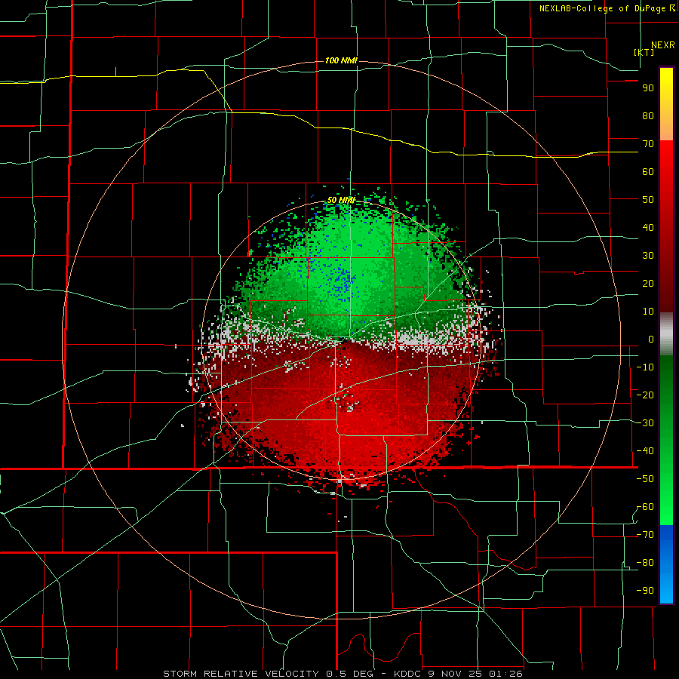This screenshot has height=679, width=679.
Task: Click the radar site at velocity center
Action: coord(341,339)
